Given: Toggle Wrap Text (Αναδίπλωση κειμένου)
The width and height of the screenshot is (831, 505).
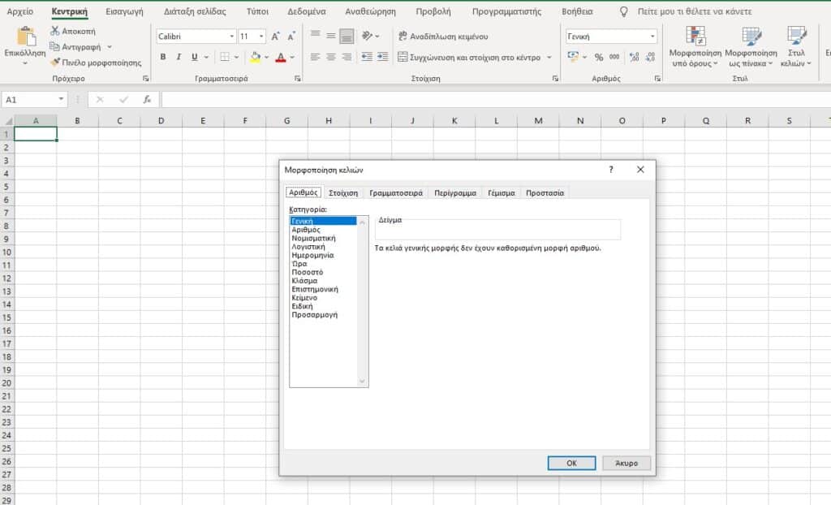Looking at the screenshot, I should pos(443,36).
